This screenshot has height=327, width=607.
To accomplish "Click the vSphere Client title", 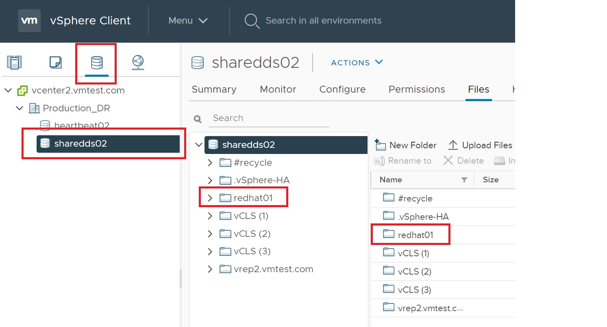I will (x=90, y=21).
